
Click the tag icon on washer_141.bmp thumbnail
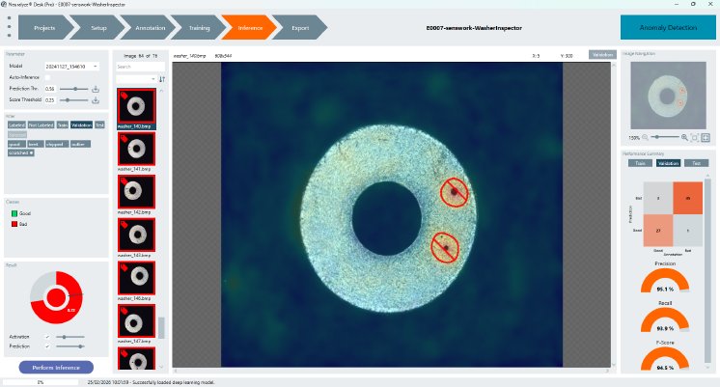tap(124, 138)
